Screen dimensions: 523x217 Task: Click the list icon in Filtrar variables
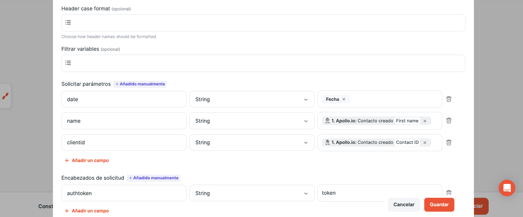[x=68, y=63]
